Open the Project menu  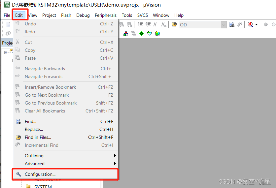coord(49,15)
